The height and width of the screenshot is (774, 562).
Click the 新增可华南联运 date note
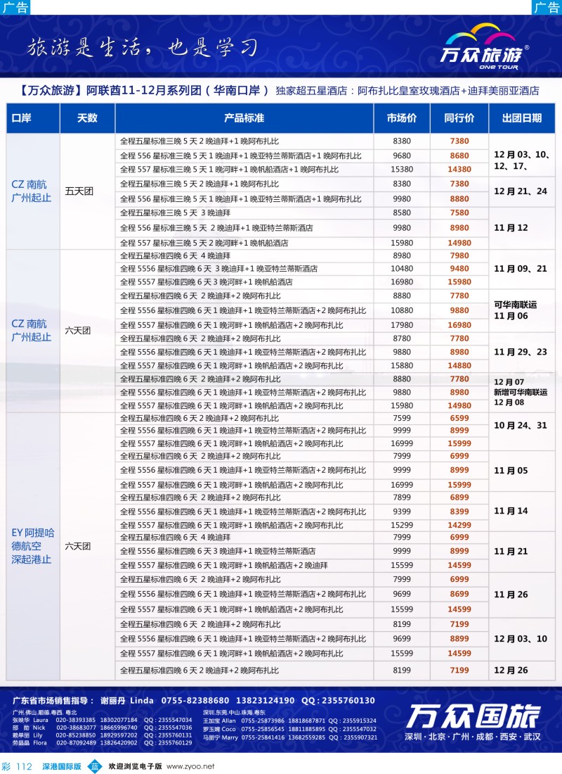point(521,392)
